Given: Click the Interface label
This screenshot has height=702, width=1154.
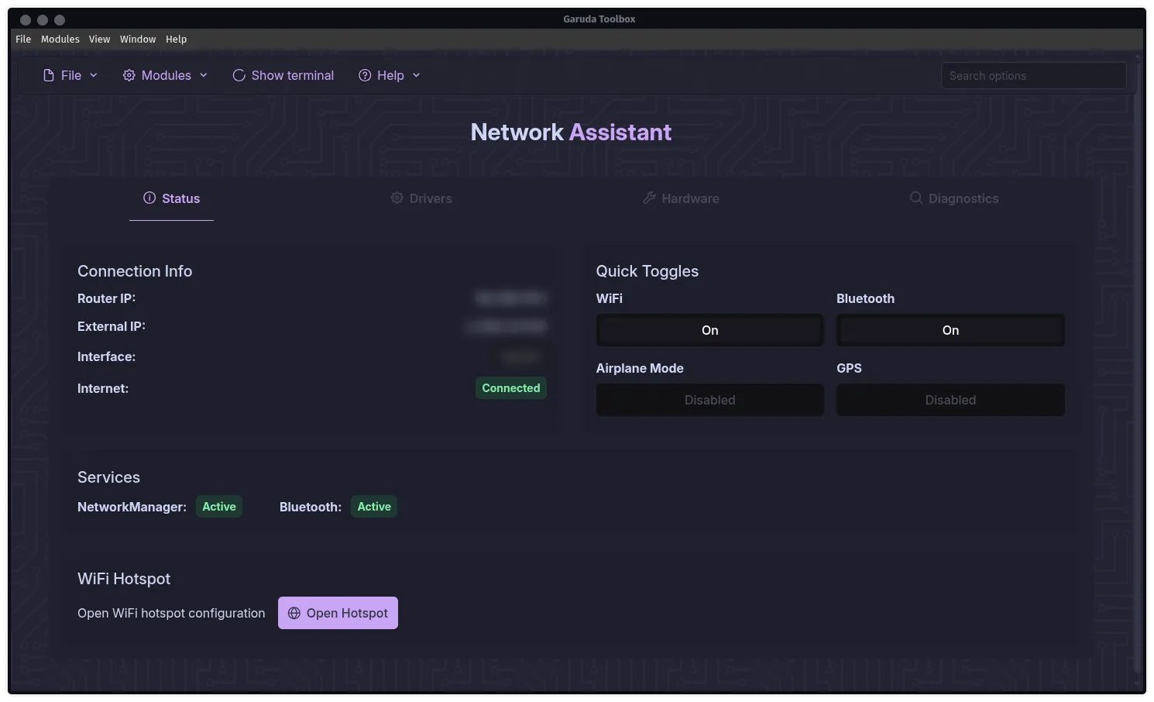Looking at the screenshot, I should pos(106,356).
